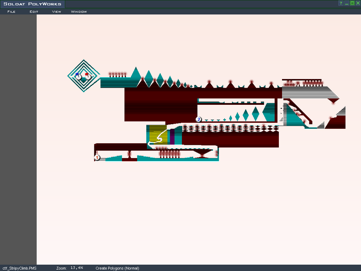
Task: Click the Create Polygons (Normal) status text
Action: pos(117,268)
